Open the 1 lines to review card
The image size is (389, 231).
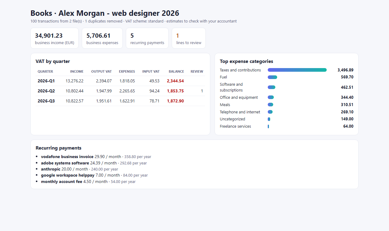pyautogui.click(x=189, y=38)
